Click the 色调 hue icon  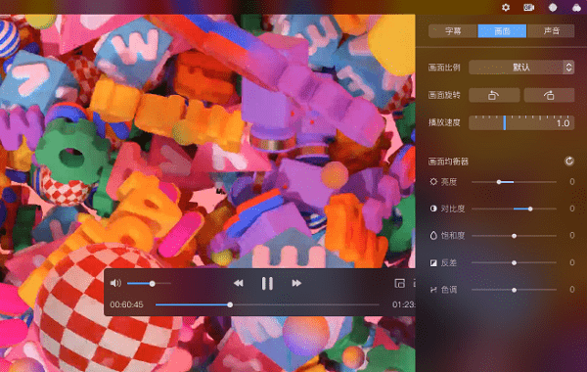coord(433,290)
